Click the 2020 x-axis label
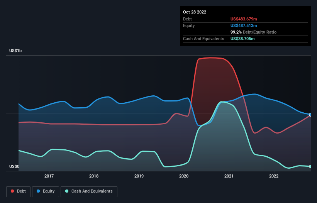 [x=184, y=176]
